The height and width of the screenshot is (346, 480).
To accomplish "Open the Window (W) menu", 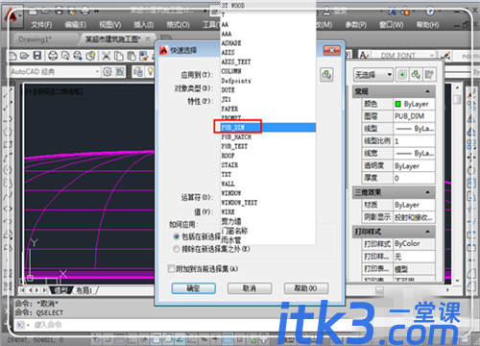I will coord(391,25).
